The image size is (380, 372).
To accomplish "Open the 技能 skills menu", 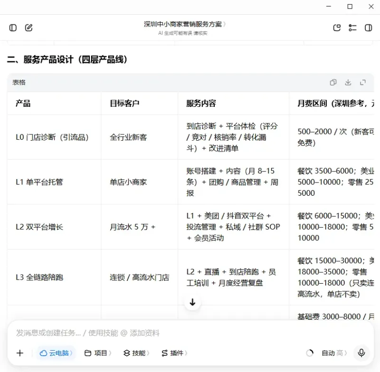I will 136,353.
